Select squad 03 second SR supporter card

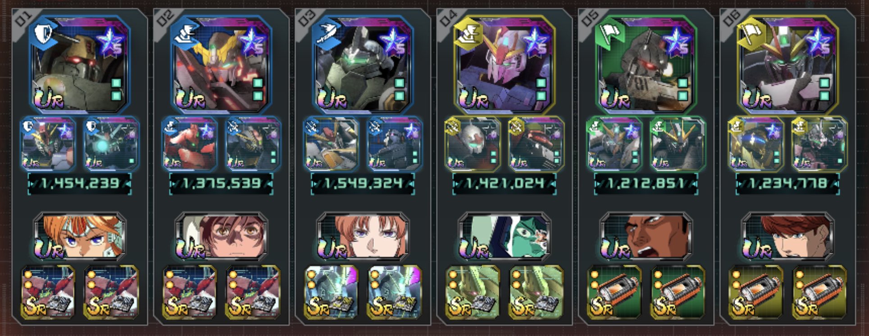(x=395, y=292)
